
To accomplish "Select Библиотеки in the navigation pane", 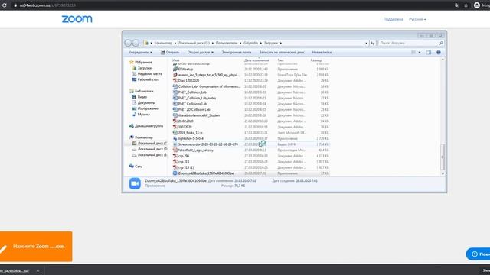I will click(x=144, y=91).
